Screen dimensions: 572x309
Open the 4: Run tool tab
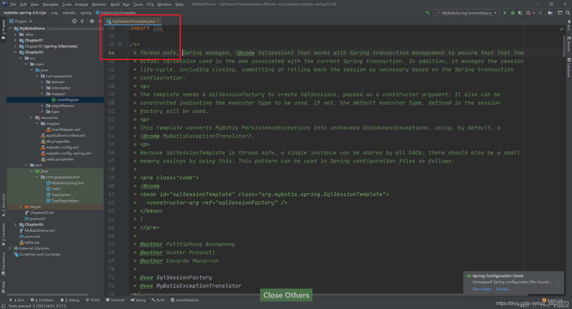pyautogui.click(x=17, y=300)
